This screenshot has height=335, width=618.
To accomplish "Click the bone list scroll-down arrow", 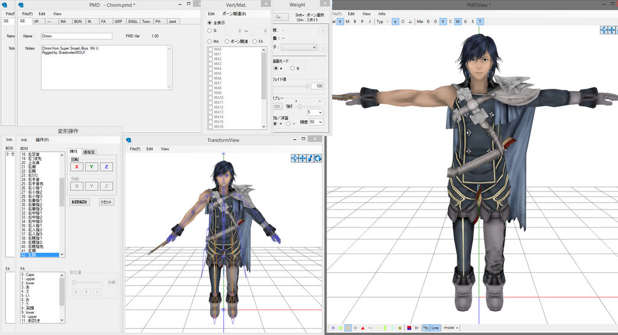I will coord(62,255).
